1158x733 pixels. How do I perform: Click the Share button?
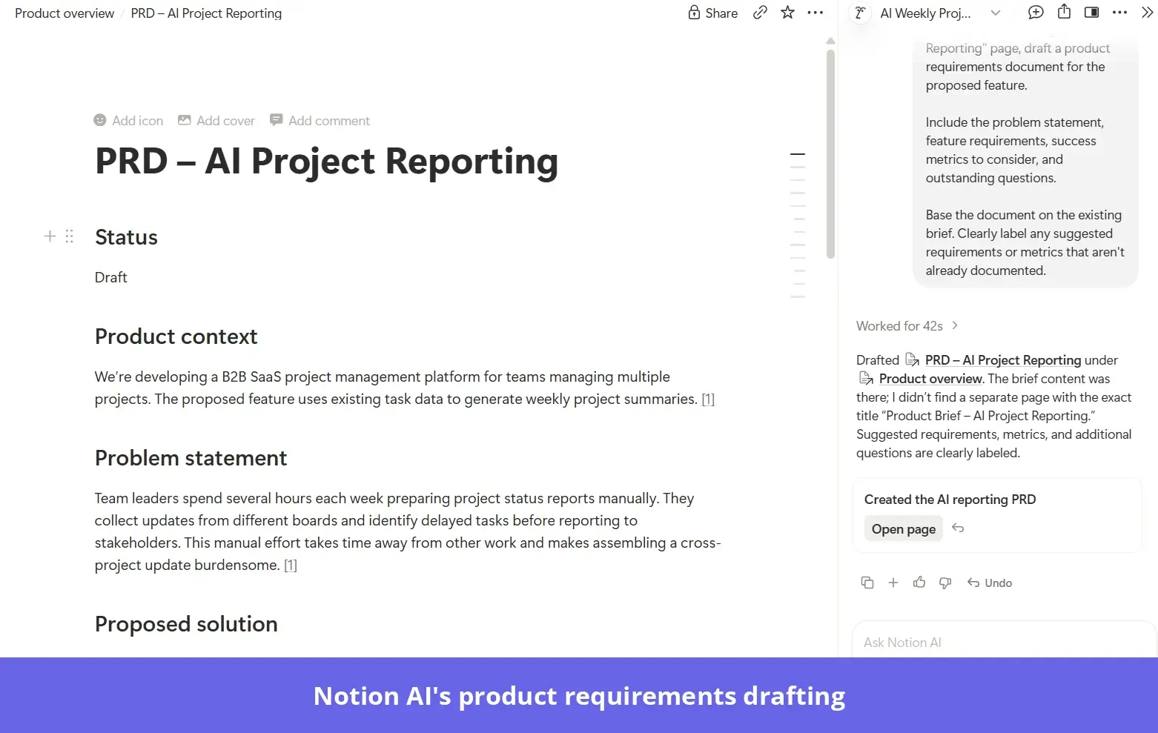(x=712, y=13)
